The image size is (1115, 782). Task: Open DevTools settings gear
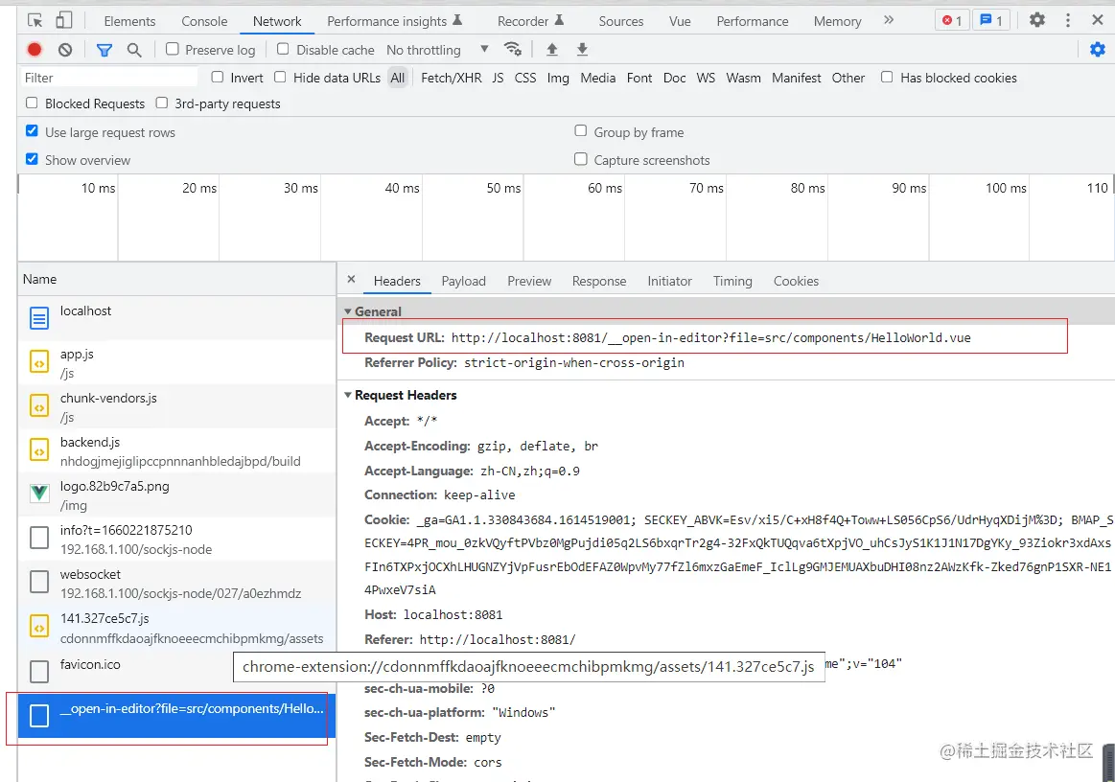pyautogui.click(x=1037, y=20)
